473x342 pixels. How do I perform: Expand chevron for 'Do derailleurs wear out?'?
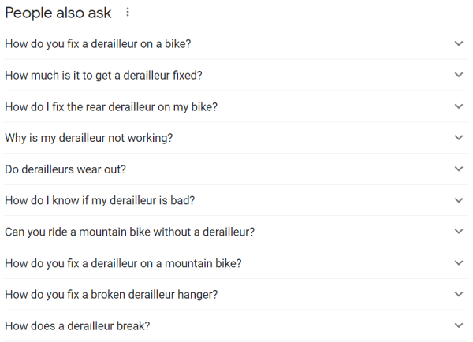pos(459,169)
